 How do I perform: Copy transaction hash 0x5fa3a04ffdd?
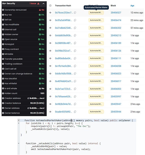click(75, 20)
